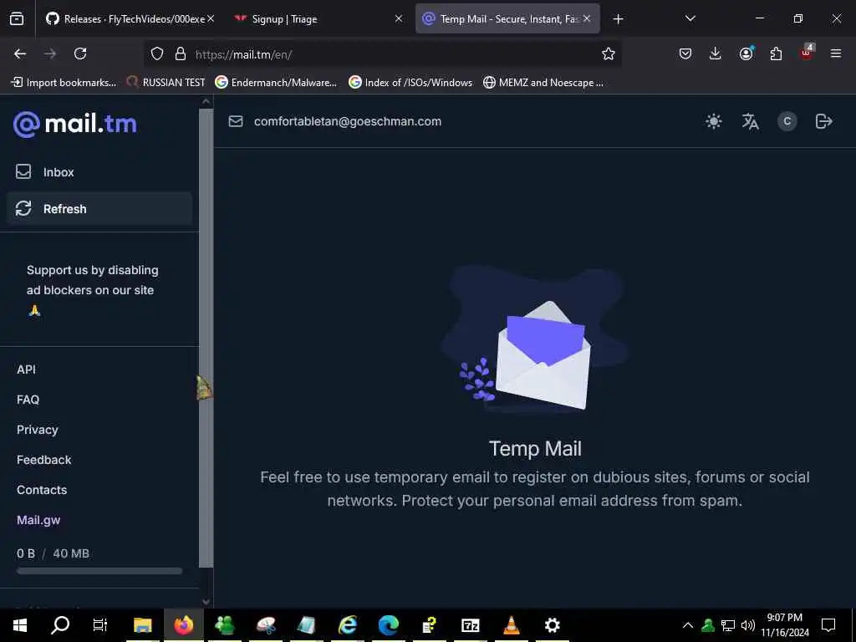This screenshot has width=856, height=642.
Task: Close the Signup Triage tab
Action: (399, 18)
